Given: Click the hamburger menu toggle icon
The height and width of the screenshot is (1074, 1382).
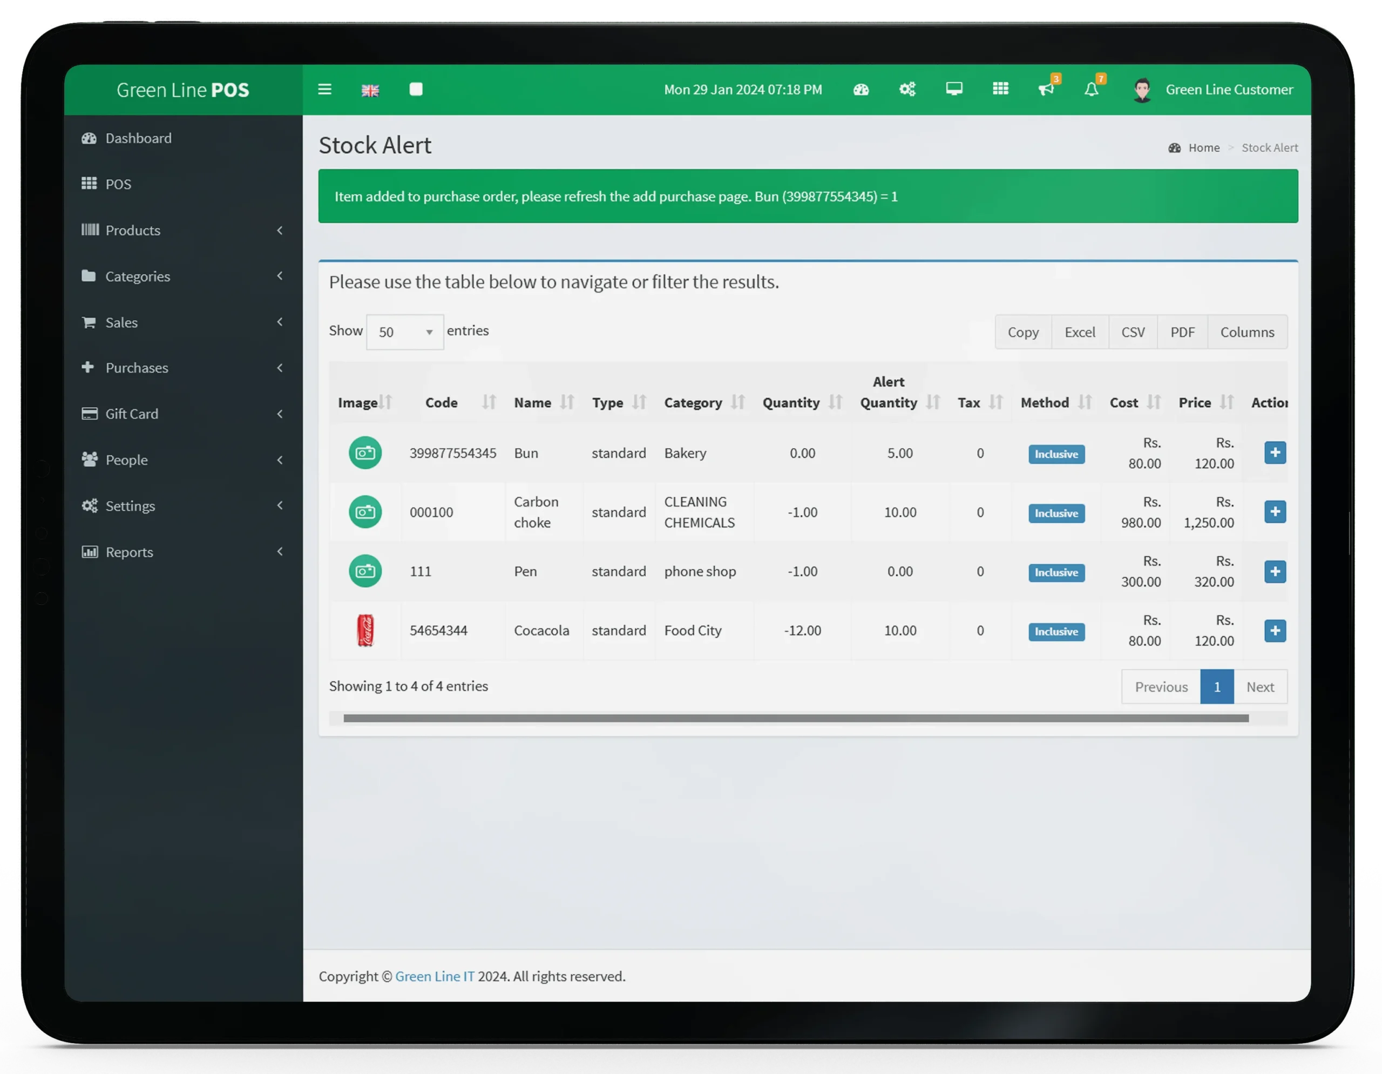Looking at the screenshot, I should point(324,89).
